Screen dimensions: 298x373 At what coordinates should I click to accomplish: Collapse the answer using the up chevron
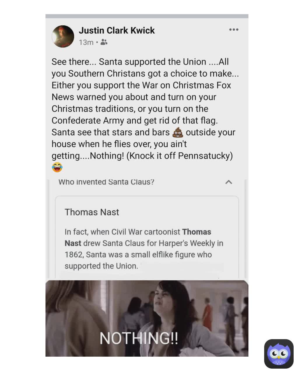coord(229,182)
